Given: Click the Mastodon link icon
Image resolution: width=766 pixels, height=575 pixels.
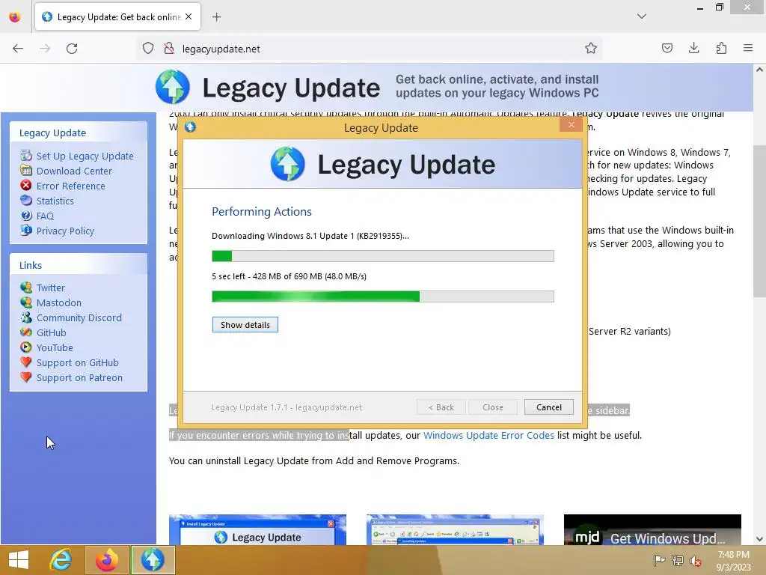Looking at the screenshot, I should coord(26,302).
